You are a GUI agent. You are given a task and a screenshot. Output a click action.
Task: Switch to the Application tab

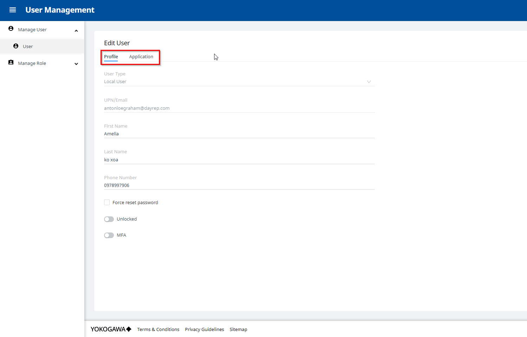[x=141, y=56]
